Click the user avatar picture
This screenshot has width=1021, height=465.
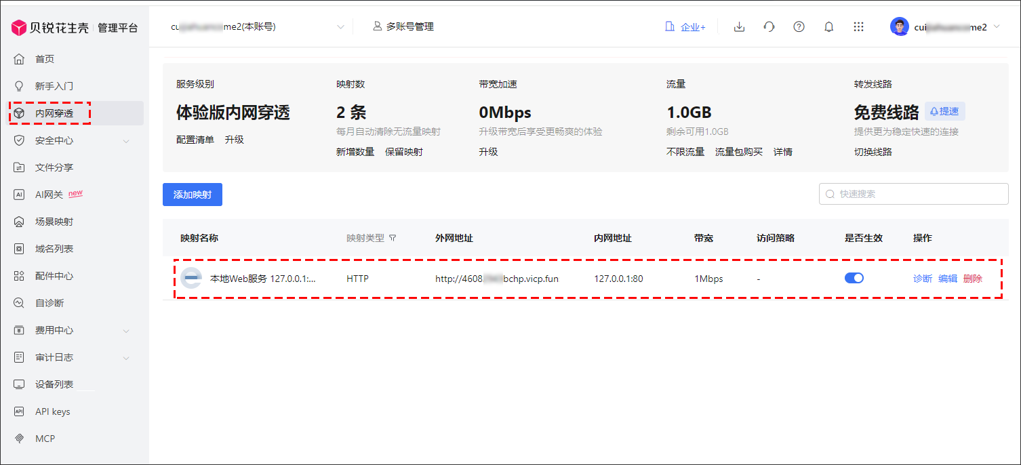click(x=899, y=27)
